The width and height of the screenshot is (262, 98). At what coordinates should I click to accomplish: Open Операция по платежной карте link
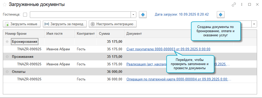tap(179, 79)
